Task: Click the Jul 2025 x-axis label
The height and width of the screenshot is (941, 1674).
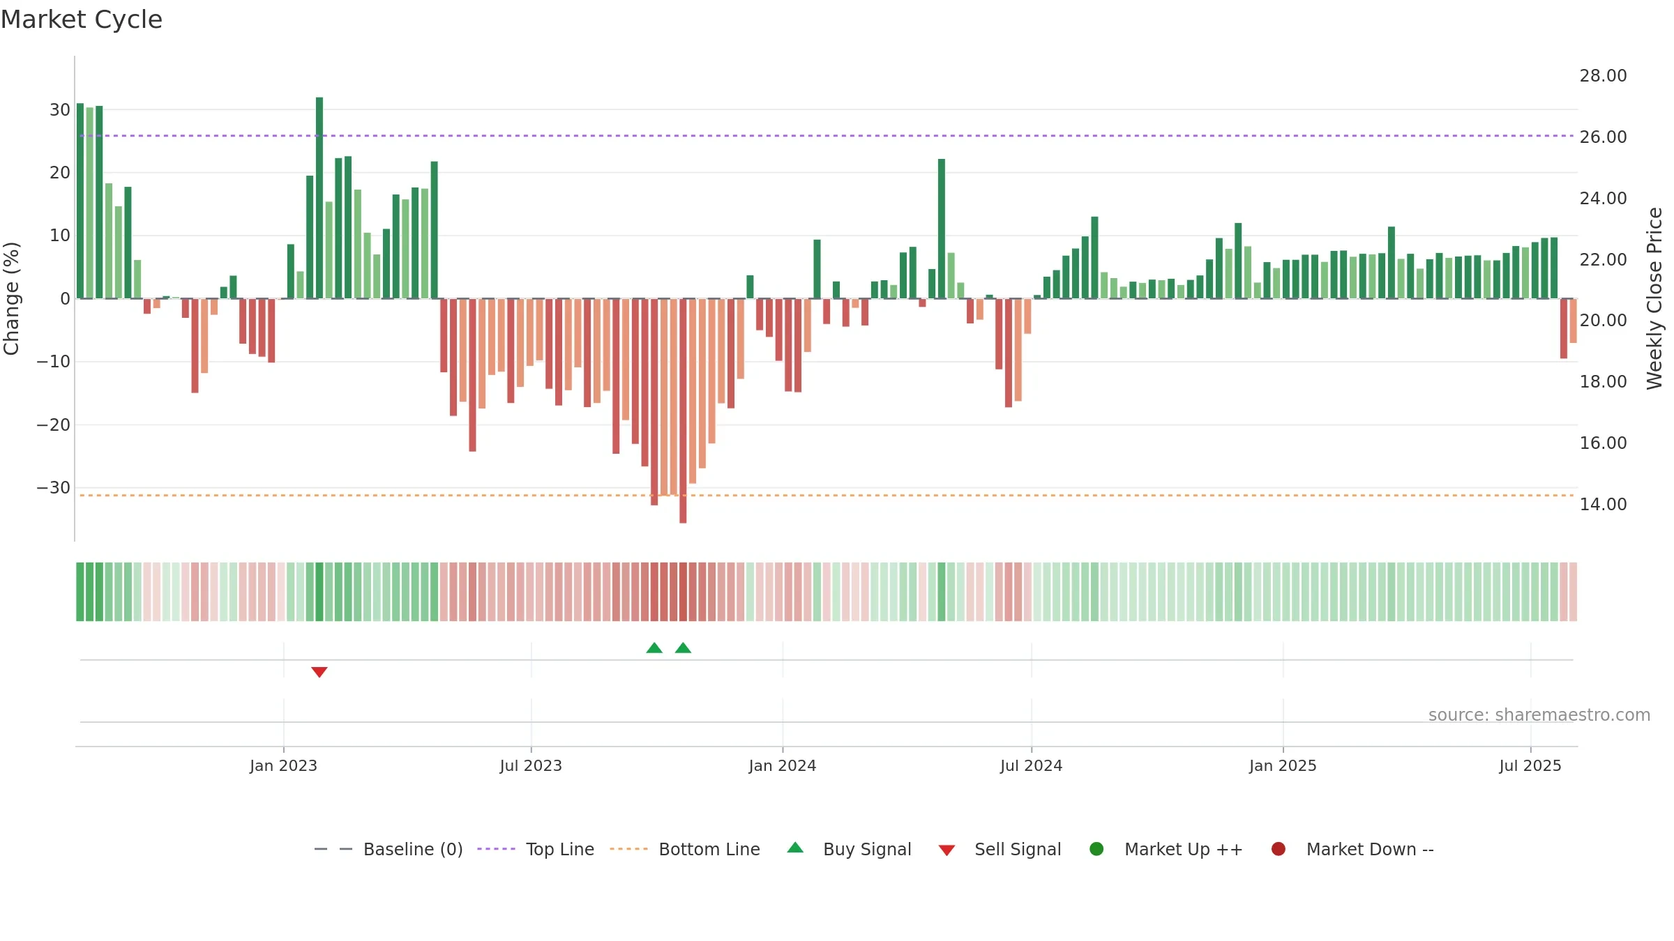Action: click(x=1531, y=766)
